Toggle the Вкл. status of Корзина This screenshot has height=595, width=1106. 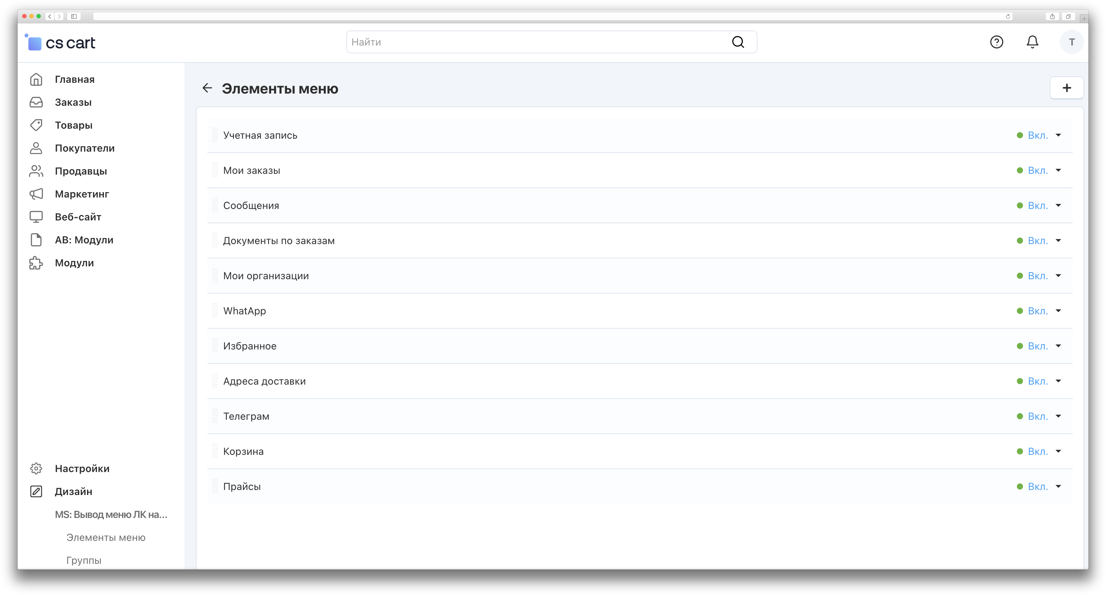click(1037, 452)
